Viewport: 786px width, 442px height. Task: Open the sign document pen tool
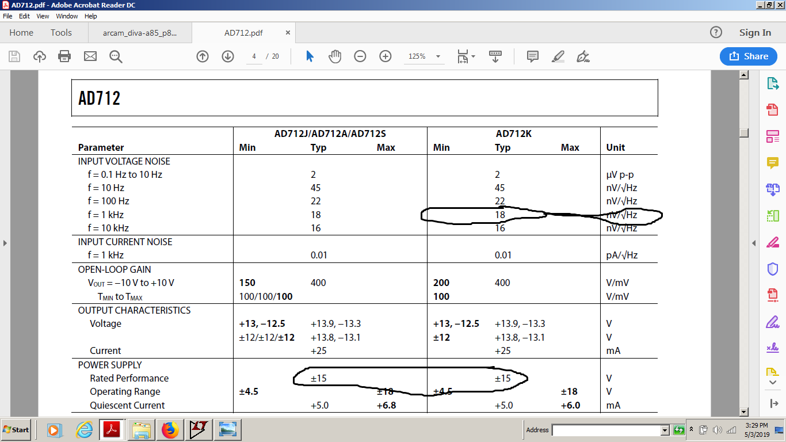pos(583,56)
